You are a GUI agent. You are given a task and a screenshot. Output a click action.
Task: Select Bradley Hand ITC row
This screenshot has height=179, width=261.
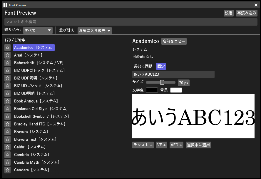[40, 124]
